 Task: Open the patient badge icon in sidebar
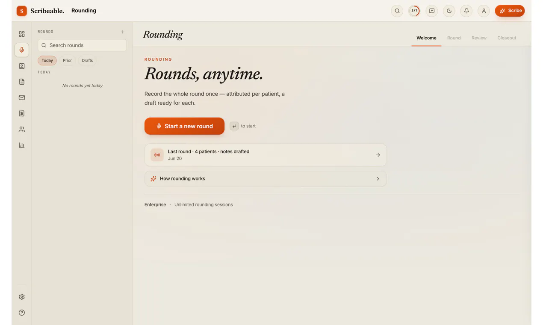pyautogui.click(x=22, y=66)
